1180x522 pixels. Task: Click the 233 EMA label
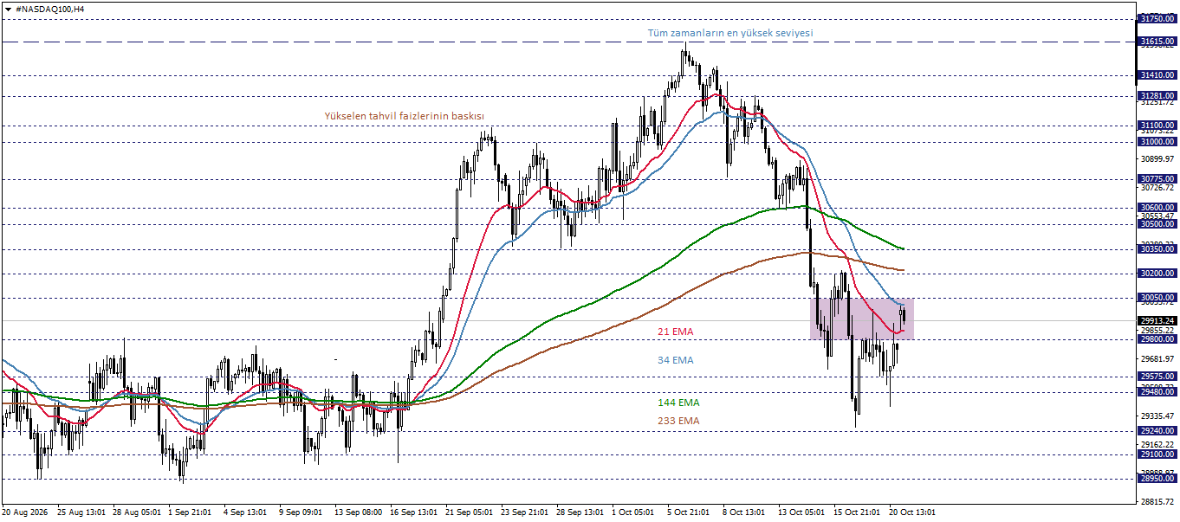678,421
